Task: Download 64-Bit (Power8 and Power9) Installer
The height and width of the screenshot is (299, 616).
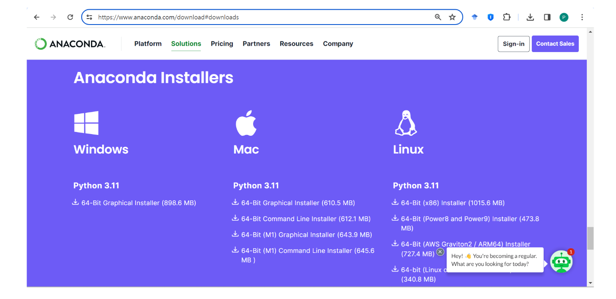Action: click(x=470, y=224)
